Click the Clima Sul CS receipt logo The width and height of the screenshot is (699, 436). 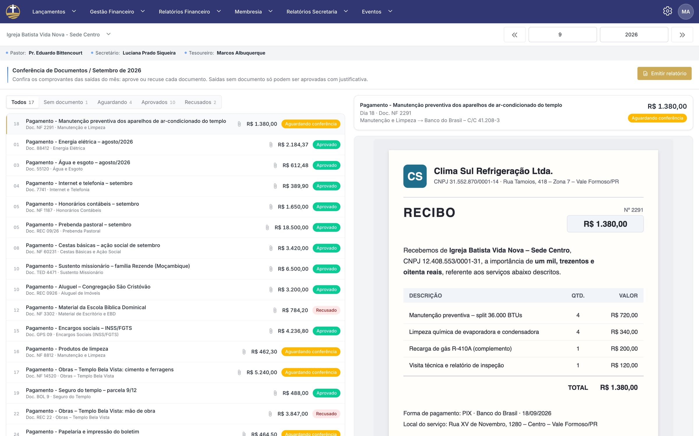(415, 176)
